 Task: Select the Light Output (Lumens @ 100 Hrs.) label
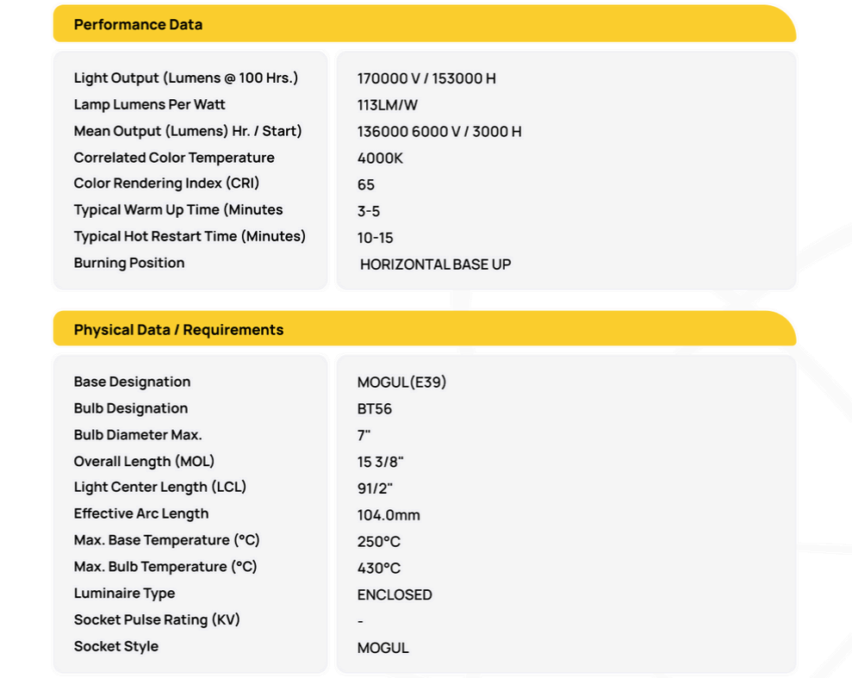click(x=186, y=78)
